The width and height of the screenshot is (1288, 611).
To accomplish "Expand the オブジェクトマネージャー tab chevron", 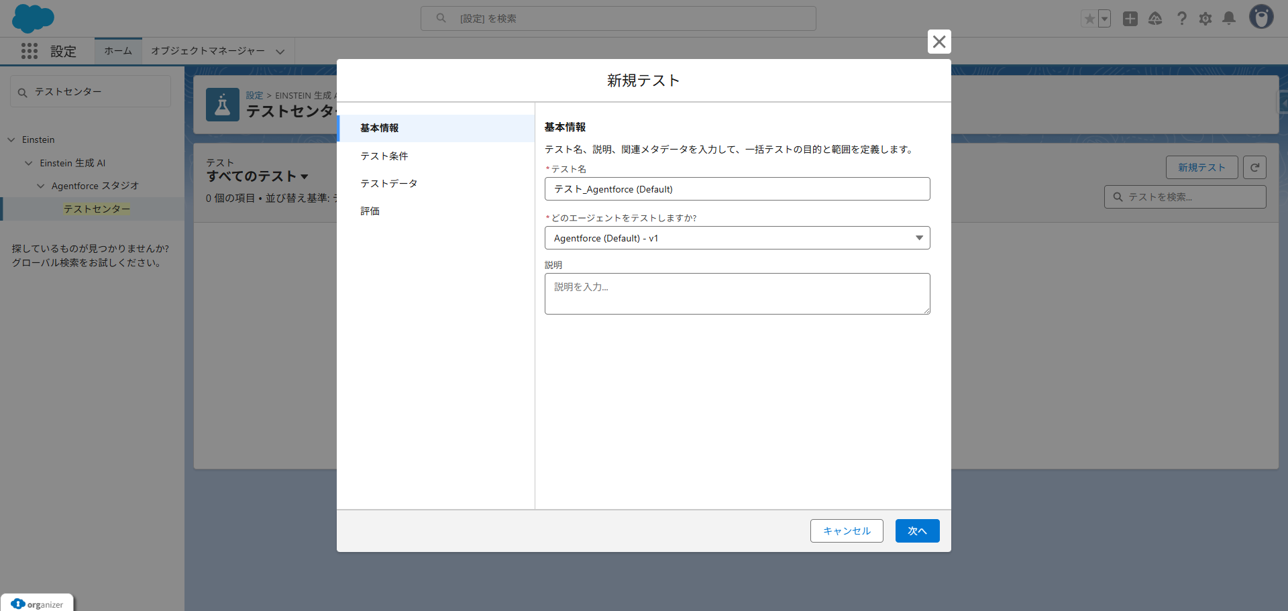I will 280,52.
